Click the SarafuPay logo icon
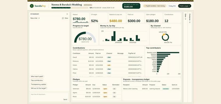Viewport: 221px width, 104px height. pyautogui.click(x=32, y=6)
